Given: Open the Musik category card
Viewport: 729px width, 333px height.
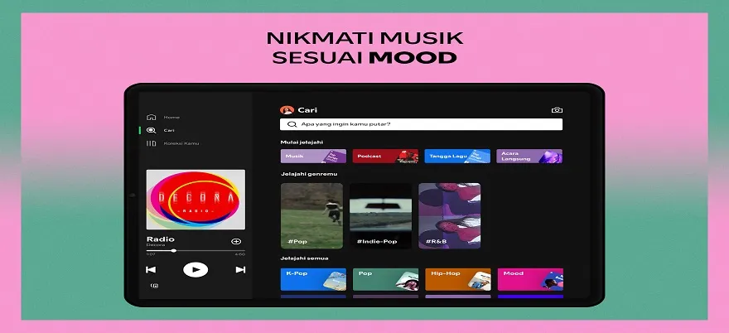Looking at the screenshot, I should pyautogui.click(x=313, y=156).
